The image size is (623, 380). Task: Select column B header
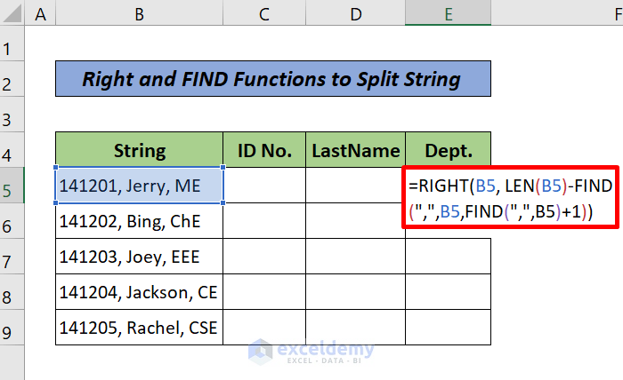point(139,14)
